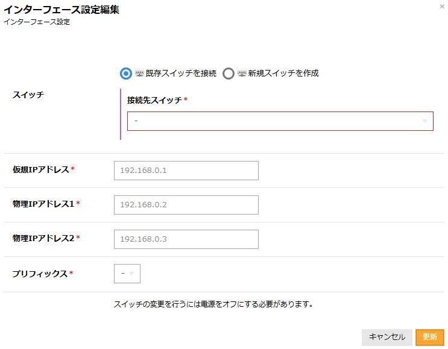Click the switch icon beside 新規スイッチを作成
This screenshot has width=448, height=349.
[242, 74]
